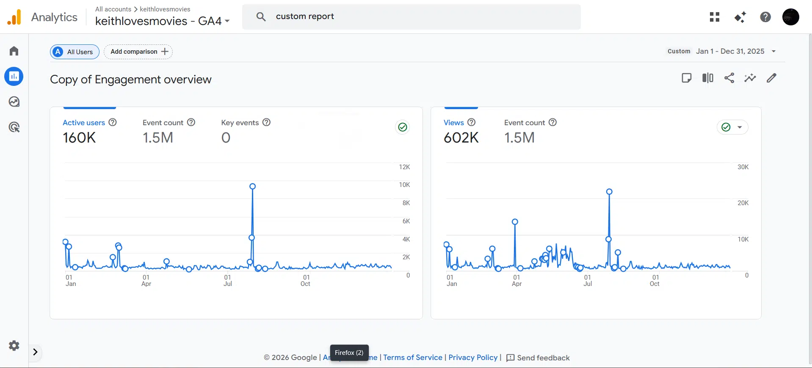Select the Active users metric tab
This screenshot has width=812, height=368.
84,123
